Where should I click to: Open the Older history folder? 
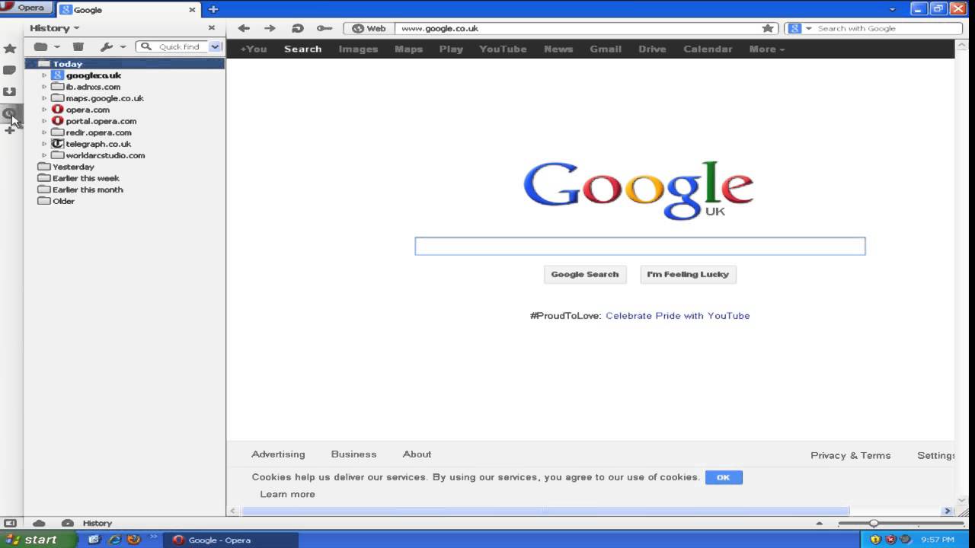[63, 201]
